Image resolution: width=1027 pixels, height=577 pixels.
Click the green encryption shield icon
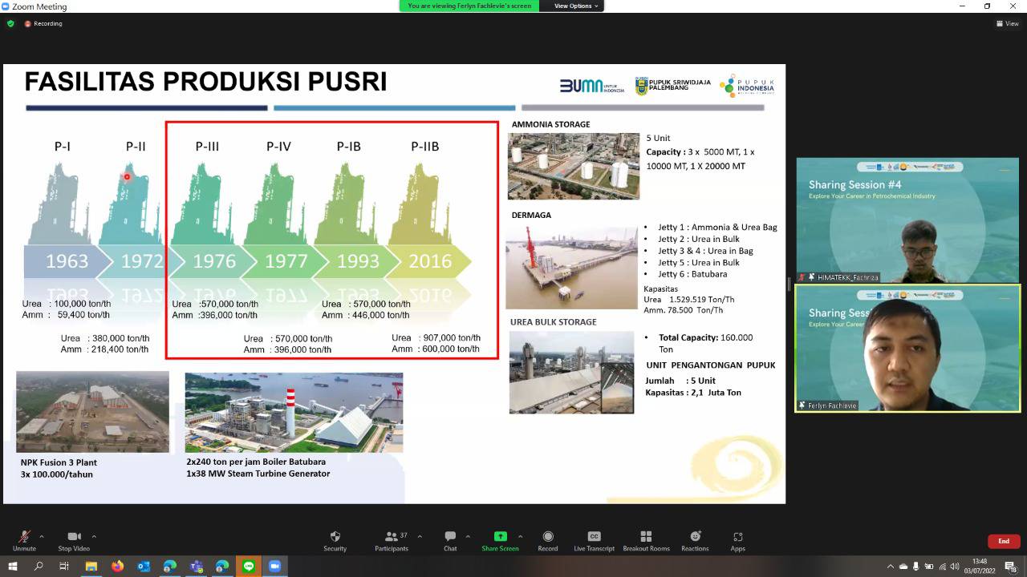tap(10, 23)
